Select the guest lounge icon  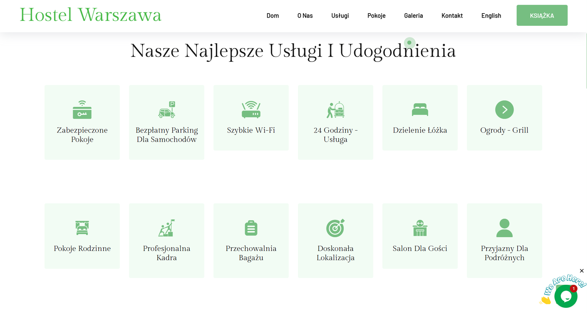point(420,228)
